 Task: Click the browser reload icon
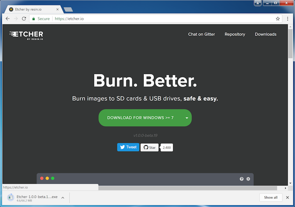24,19
